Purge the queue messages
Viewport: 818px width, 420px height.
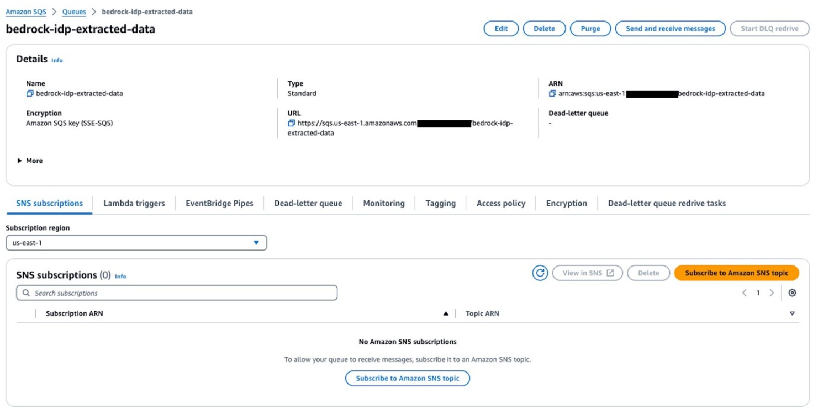click(x=590, y=29)
